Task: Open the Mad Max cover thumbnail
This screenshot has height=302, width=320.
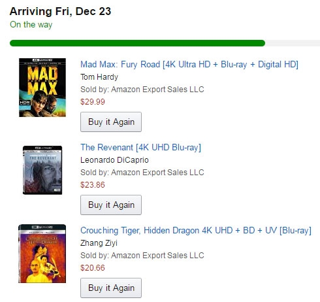Action: (x=42, y=88)
